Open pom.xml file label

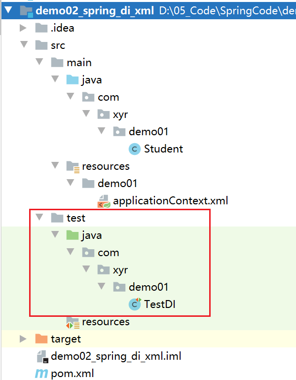[x=73, y=374]
